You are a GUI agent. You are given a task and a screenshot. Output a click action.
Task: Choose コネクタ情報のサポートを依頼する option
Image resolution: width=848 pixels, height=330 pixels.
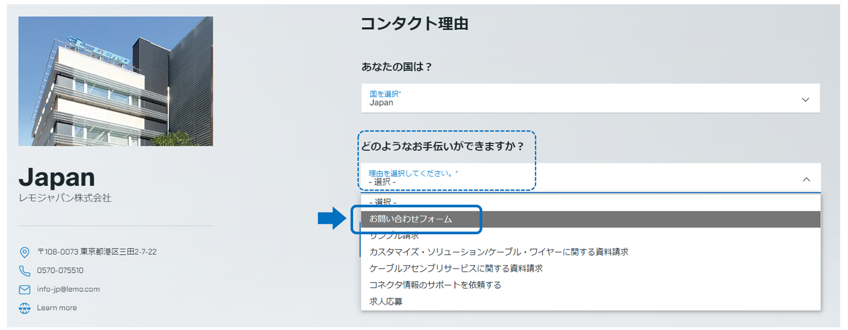pos(590,285)
